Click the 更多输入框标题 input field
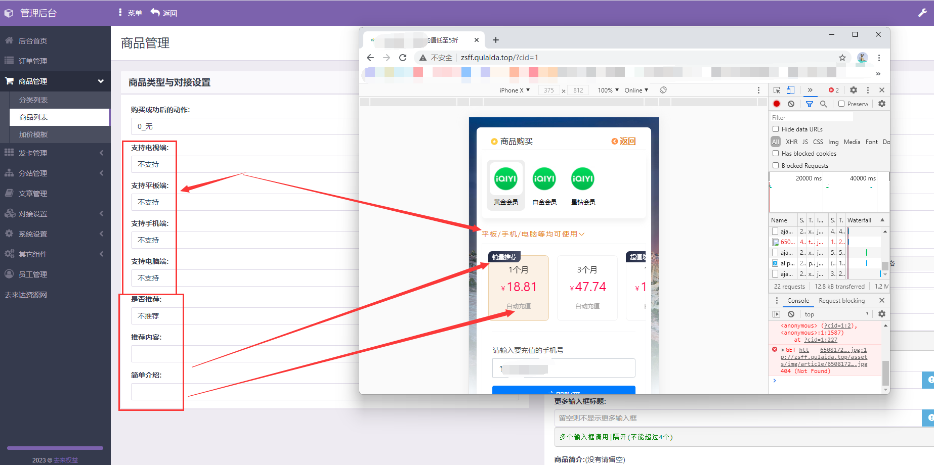 [x=738, y=418]
